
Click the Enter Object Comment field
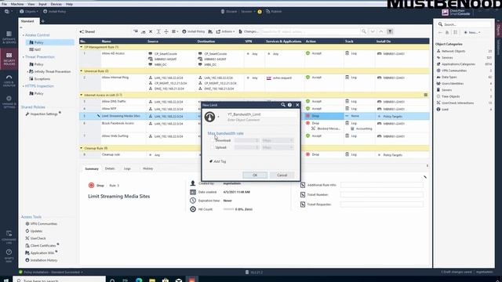click(x=244, y=120)
